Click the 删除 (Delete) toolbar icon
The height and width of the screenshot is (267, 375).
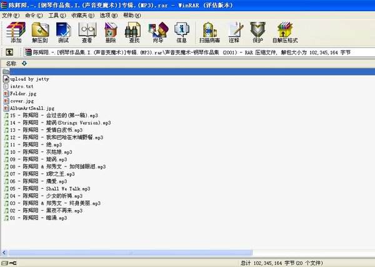(111, 33)
